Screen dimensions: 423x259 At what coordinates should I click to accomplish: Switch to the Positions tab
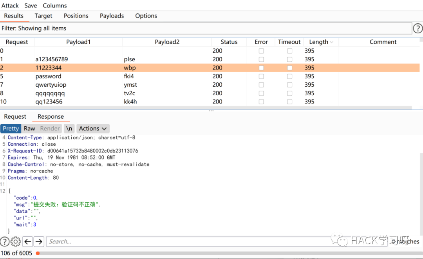tap(76, 16)
